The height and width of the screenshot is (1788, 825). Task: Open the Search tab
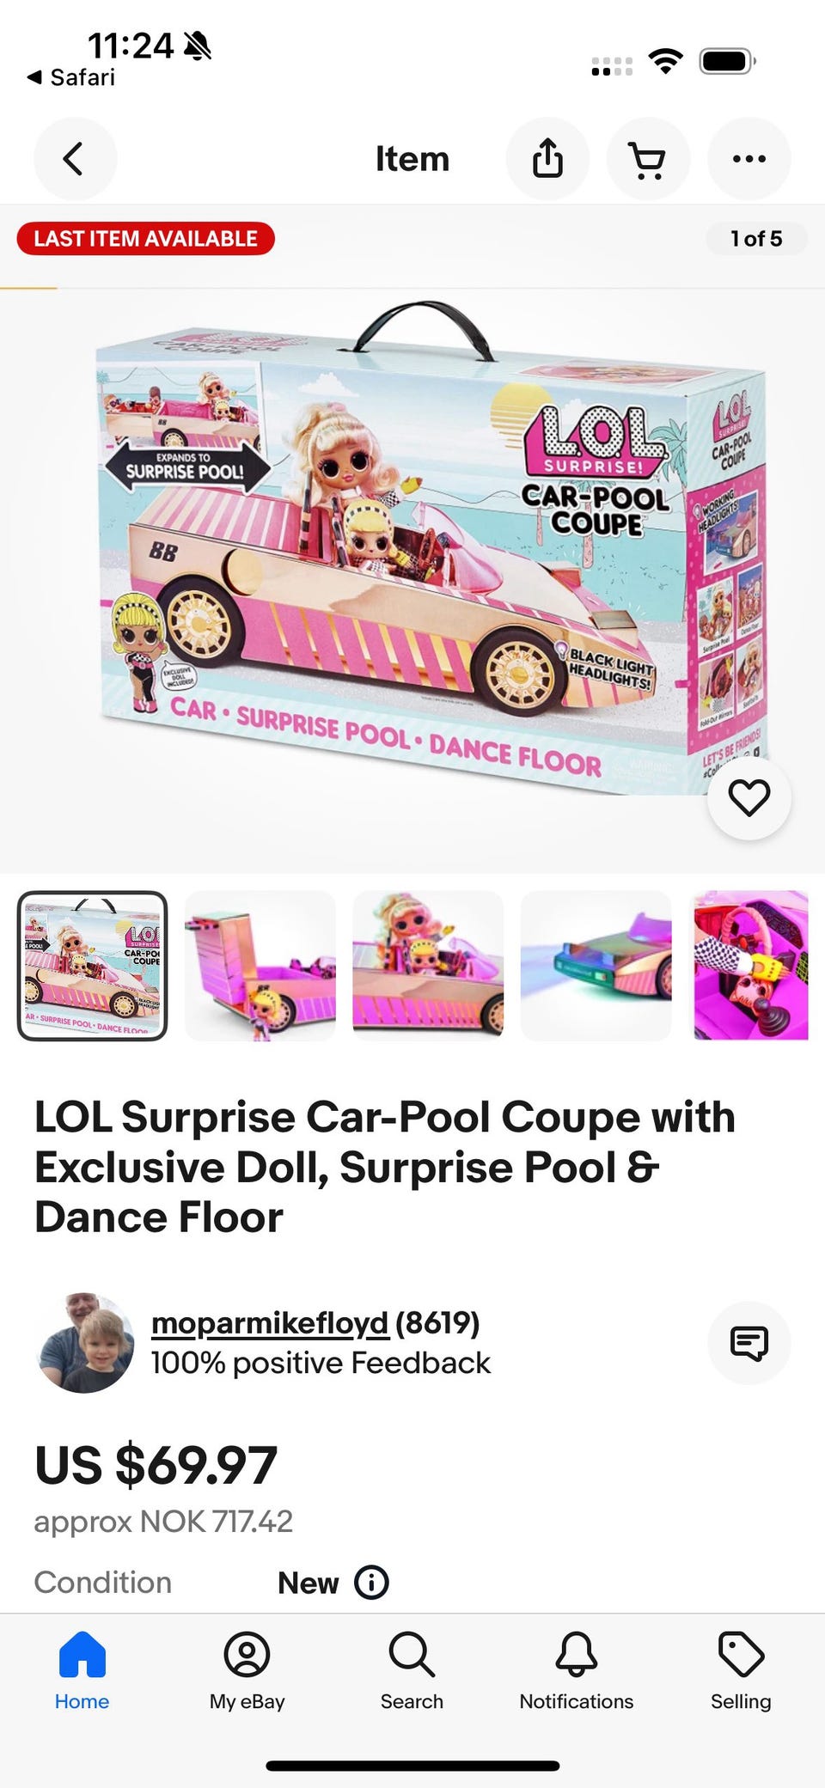(x=412, y=1671)
